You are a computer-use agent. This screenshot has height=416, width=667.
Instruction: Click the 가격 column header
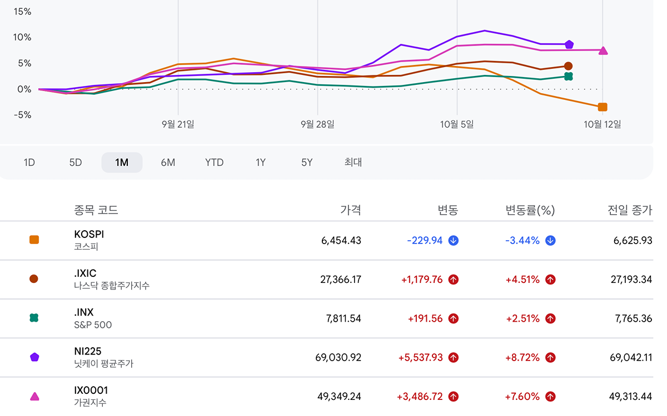[351, 210]
